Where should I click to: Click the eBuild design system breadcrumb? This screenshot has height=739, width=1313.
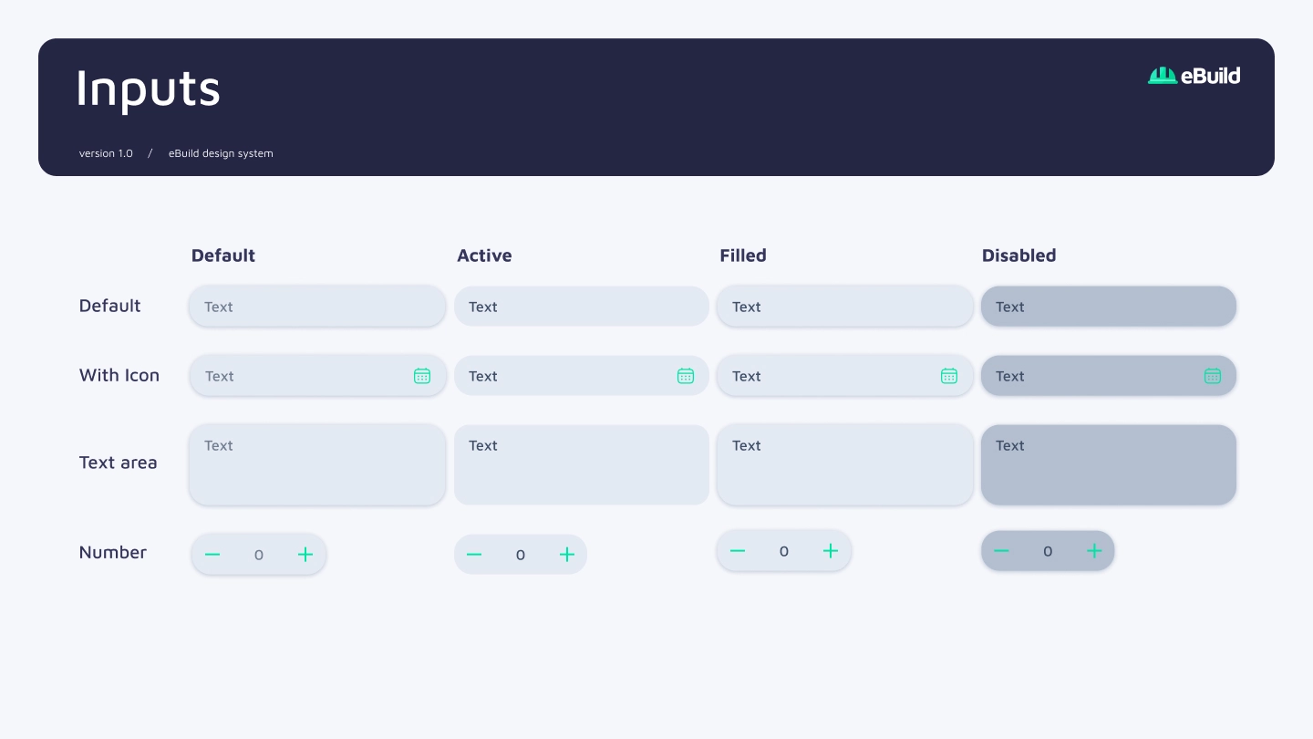click(221, 153)
